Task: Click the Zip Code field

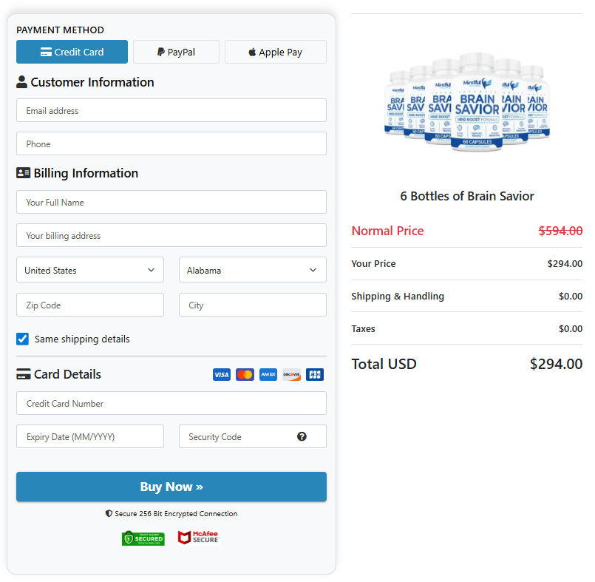Action: tap(90, 305)
